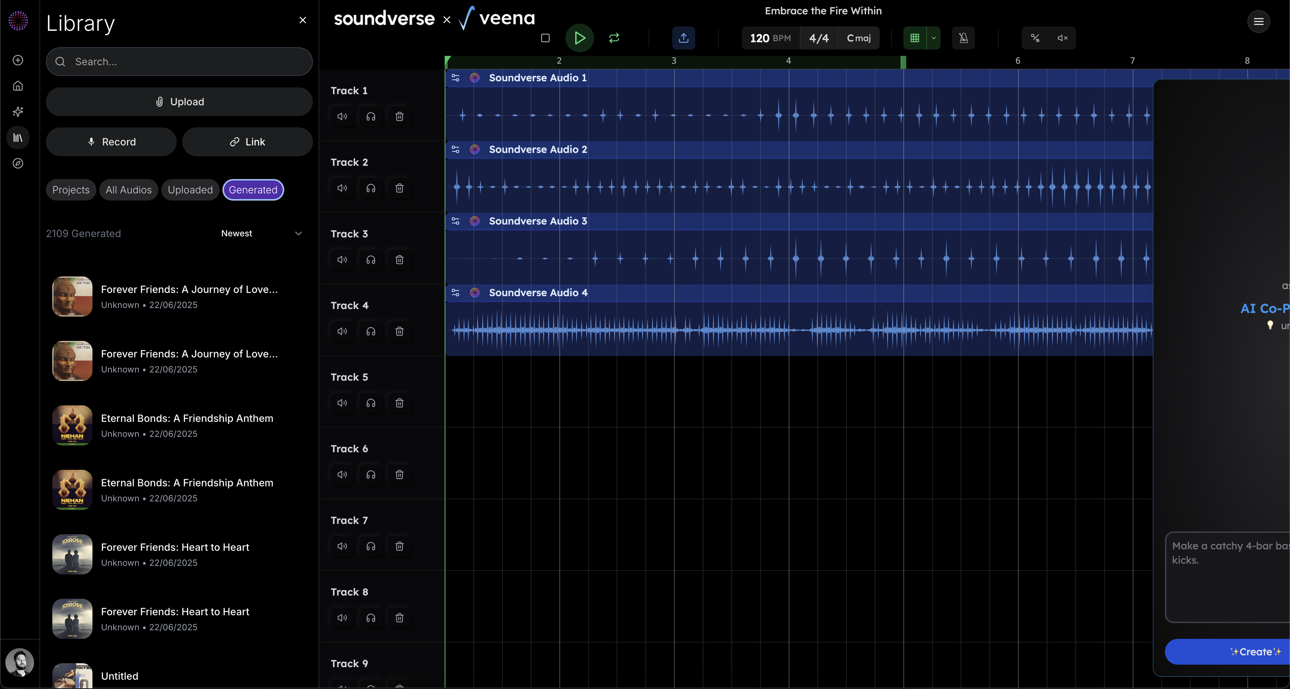Click the Record button
This screenshot has width=1290, height=689.
[111, 141]
